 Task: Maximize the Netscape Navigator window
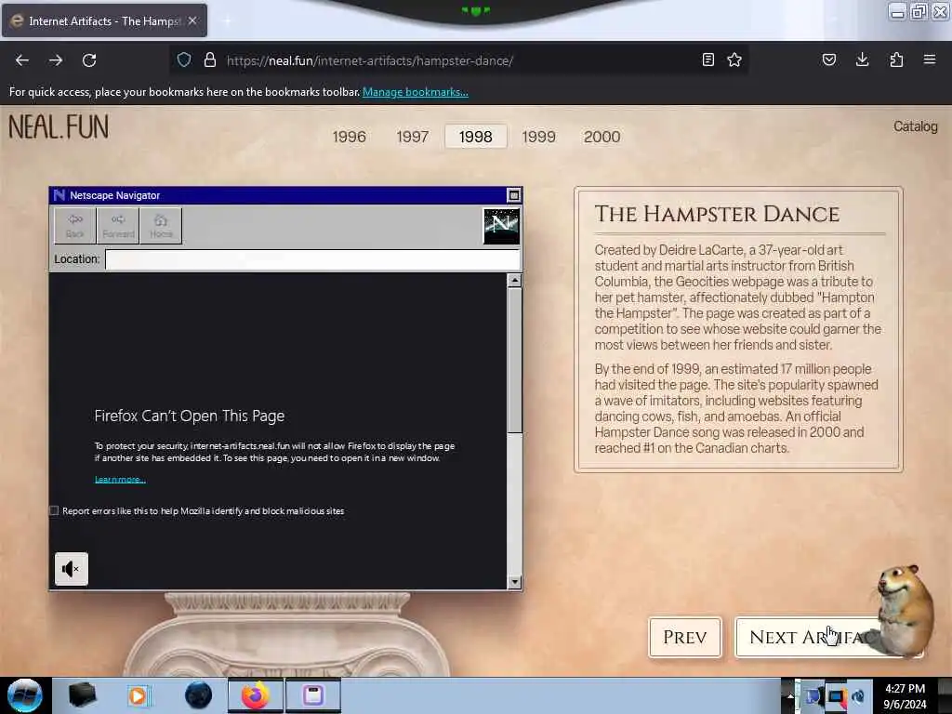coord(513,195)
